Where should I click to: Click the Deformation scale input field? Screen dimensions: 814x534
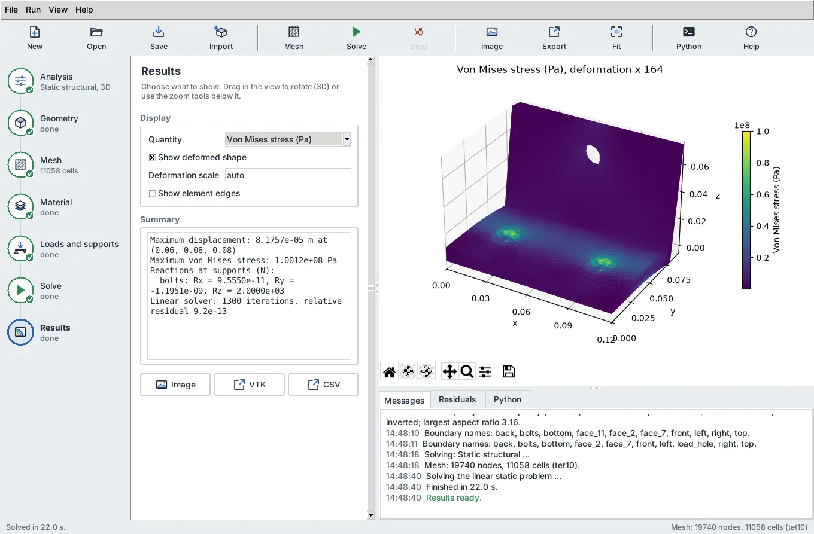288,175
